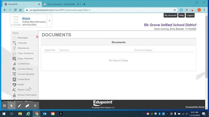
Task: Reload the ParentVUE page
Action: point(15,10)
